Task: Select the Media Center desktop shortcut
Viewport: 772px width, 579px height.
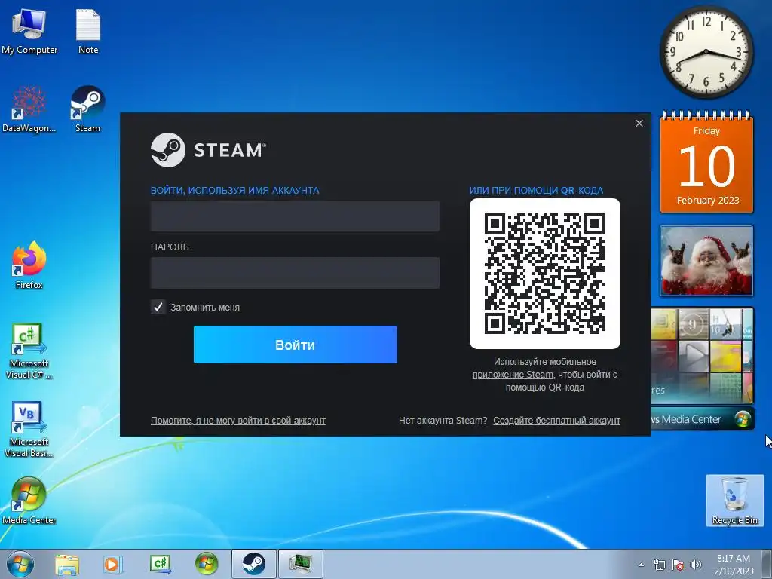Action: (x=29, y=501)
